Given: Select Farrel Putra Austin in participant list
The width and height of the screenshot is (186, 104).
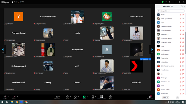Looking at the screenshot, I should pyautogui.click(x=171, y=42).
